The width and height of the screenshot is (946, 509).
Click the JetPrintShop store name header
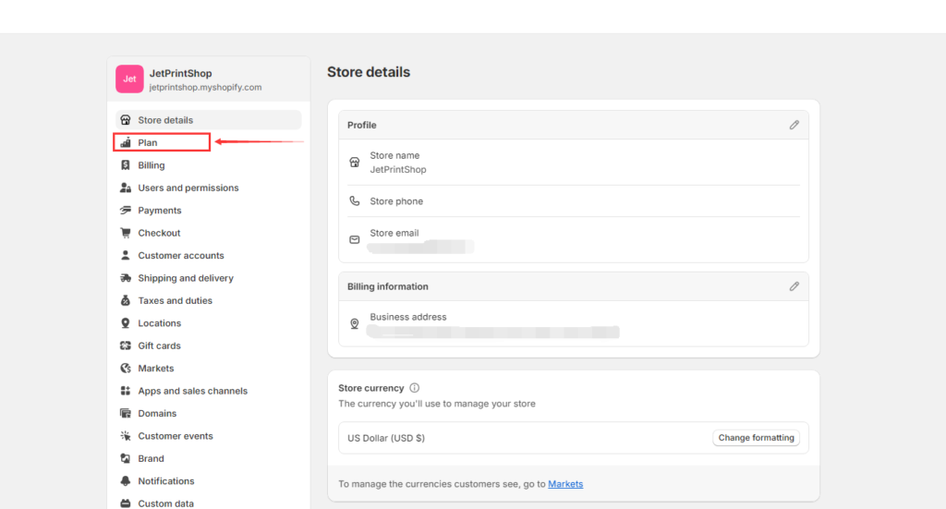[180, 73]
